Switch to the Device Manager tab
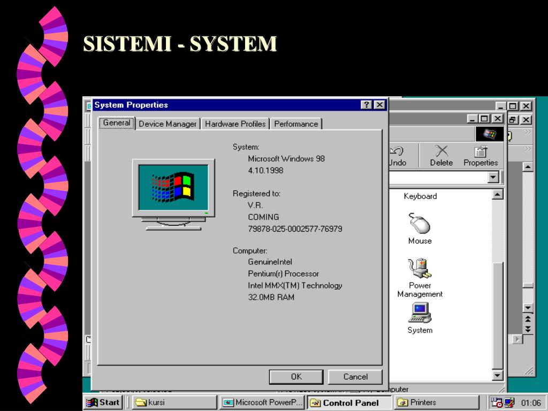Viewport: 548px width, 411px height. pos(168,124)
